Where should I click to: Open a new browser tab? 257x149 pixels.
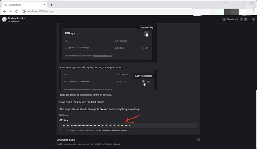tap(52, 5)
